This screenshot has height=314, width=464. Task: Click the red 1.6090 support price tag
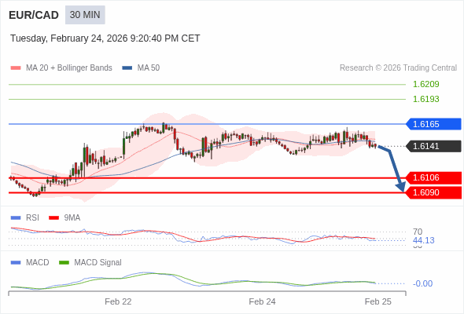point(433,192)
